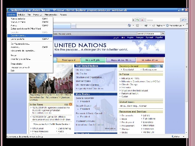Click the vertical scrollbar up arrow
195x146 pixels.
coord(186,30)
